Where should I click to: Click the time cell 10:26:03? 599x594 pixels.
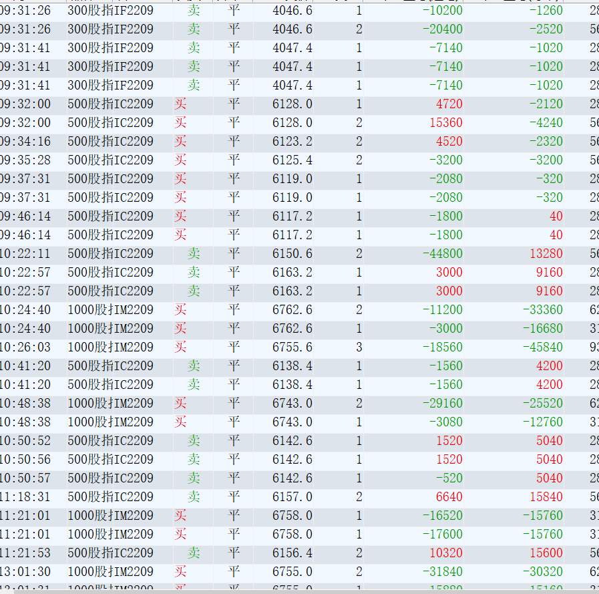click(25, 347)
